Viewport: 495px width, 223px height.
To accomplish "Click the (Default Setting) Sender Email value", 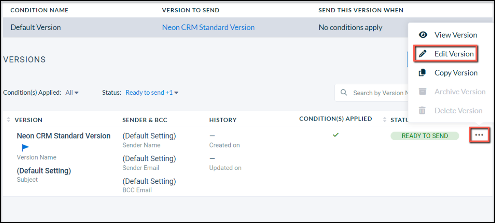I will pos(149,158).
